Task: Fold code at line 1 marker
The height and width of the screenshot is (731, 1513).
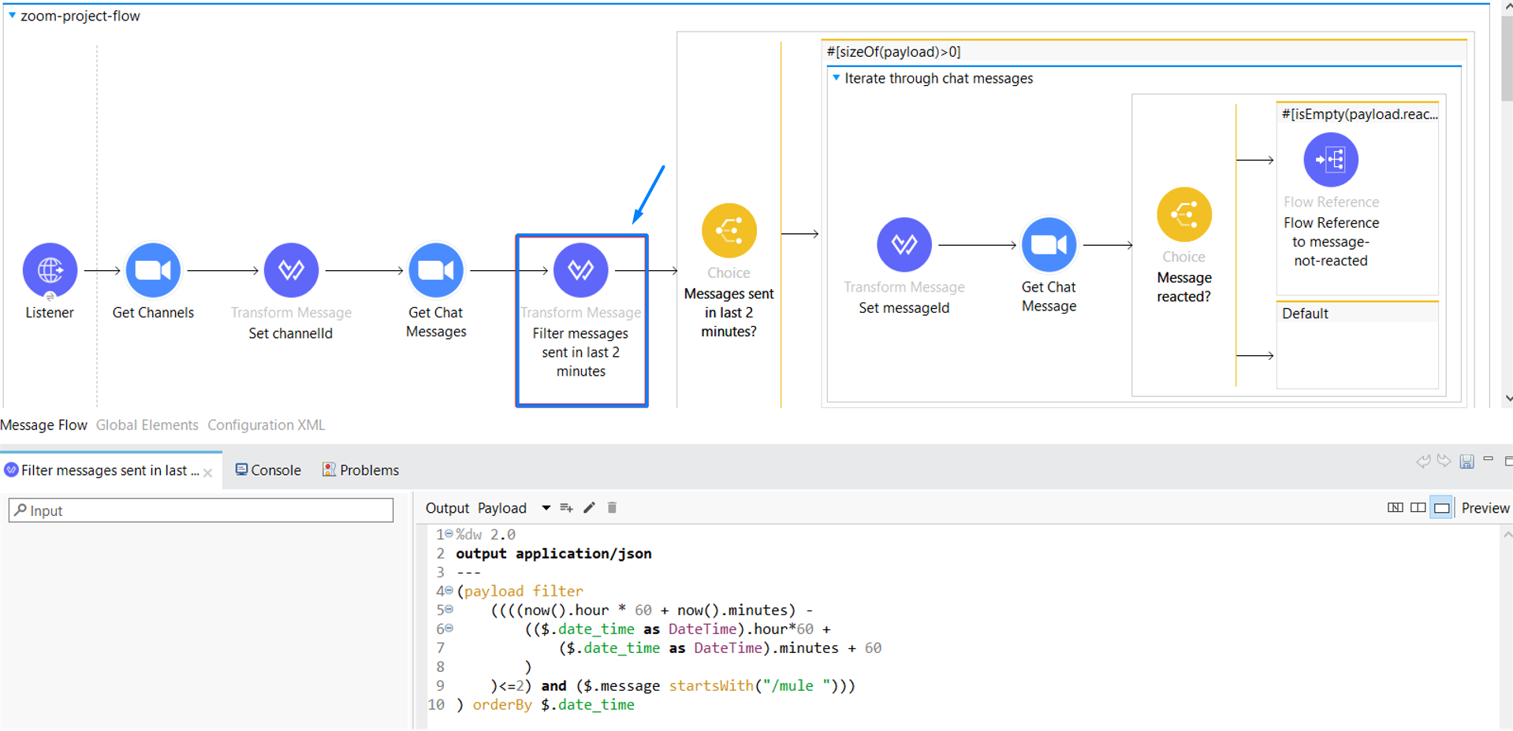Action: point(449,534)
